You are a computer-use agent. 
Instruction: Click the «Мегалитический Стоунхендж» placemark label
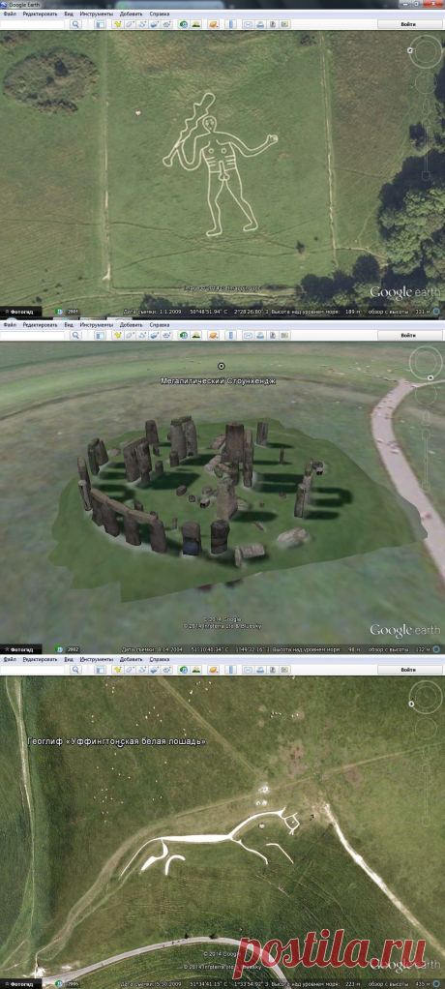(x=218, y=380)
